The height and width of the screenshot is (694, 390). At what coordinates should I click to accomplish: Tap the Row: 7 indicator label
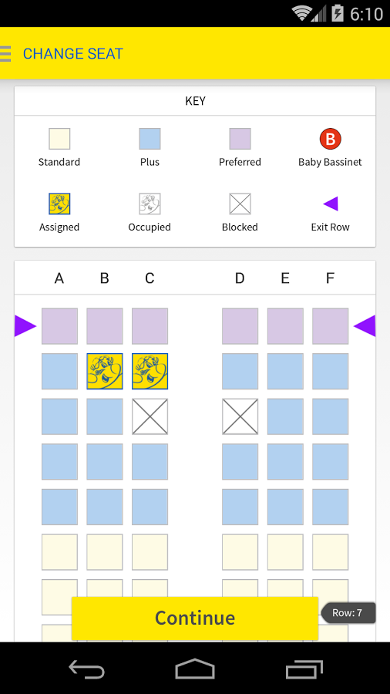click(x=348, y=613)
